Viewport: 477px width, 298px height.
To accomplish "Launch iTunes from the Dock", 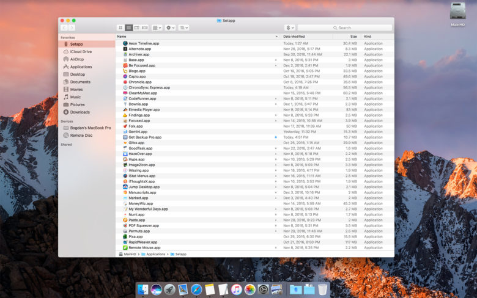I will (237, 289).
